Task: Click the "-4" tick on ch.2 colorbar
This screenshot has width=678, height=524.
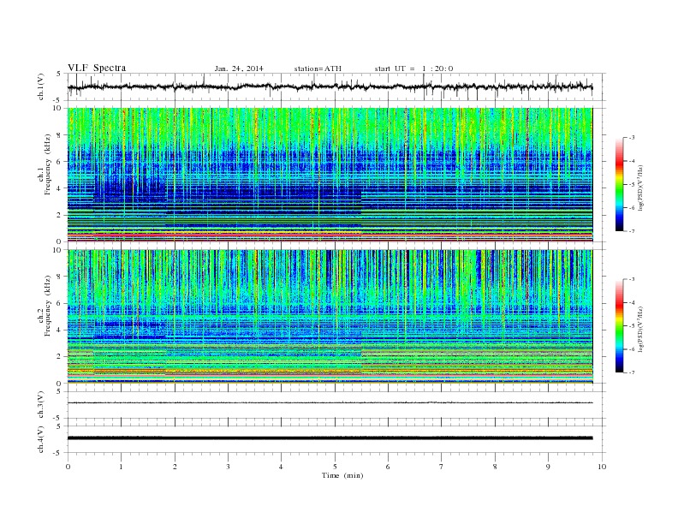Action: coord(632,302)
